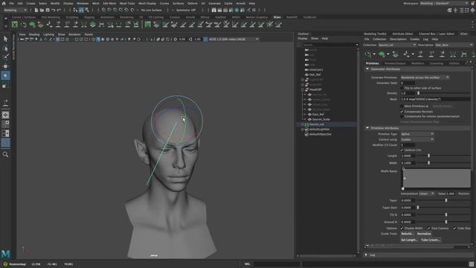Choose the Paint selection tool in the toolbox
Viewport: 476px width, 268px height.
click(5, 57)
